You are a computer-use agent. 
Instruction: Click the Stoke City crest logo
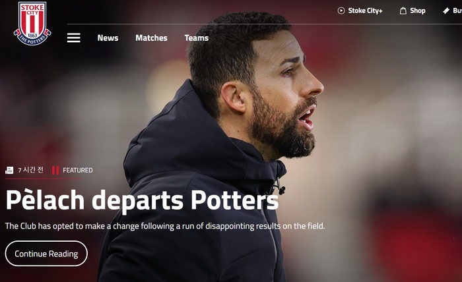[32, 23]
